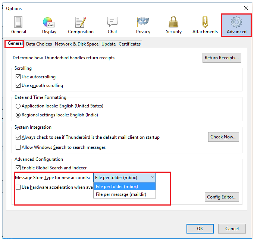Image resolution: width=254 pixels, height=241 pixels.
Task: Toggle default mail client check on startup
Action: (18, 137)
